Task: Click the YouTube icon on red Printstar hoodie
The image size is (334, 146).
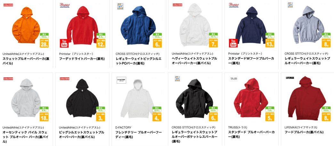Action: tap(64, 43)
